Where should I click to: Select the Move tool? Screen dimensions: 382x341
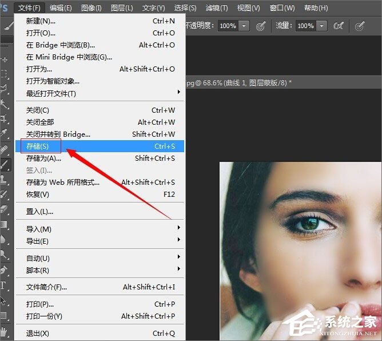coord(5,60)
